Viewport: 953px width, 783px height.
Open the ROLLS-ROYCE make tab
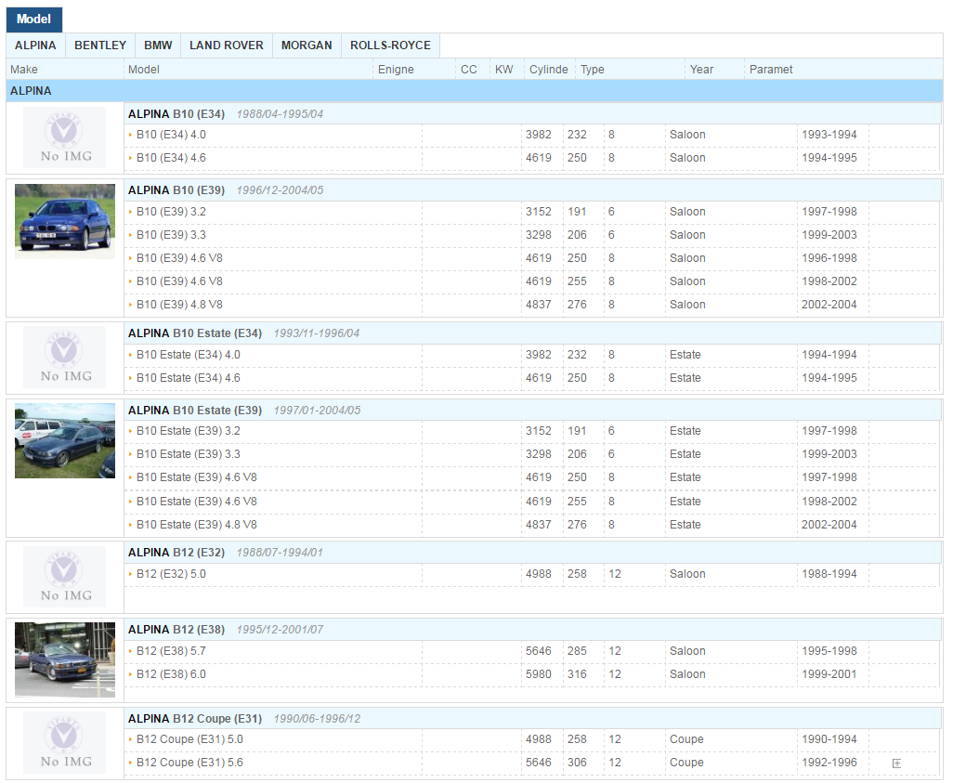(x=390, y=46)
